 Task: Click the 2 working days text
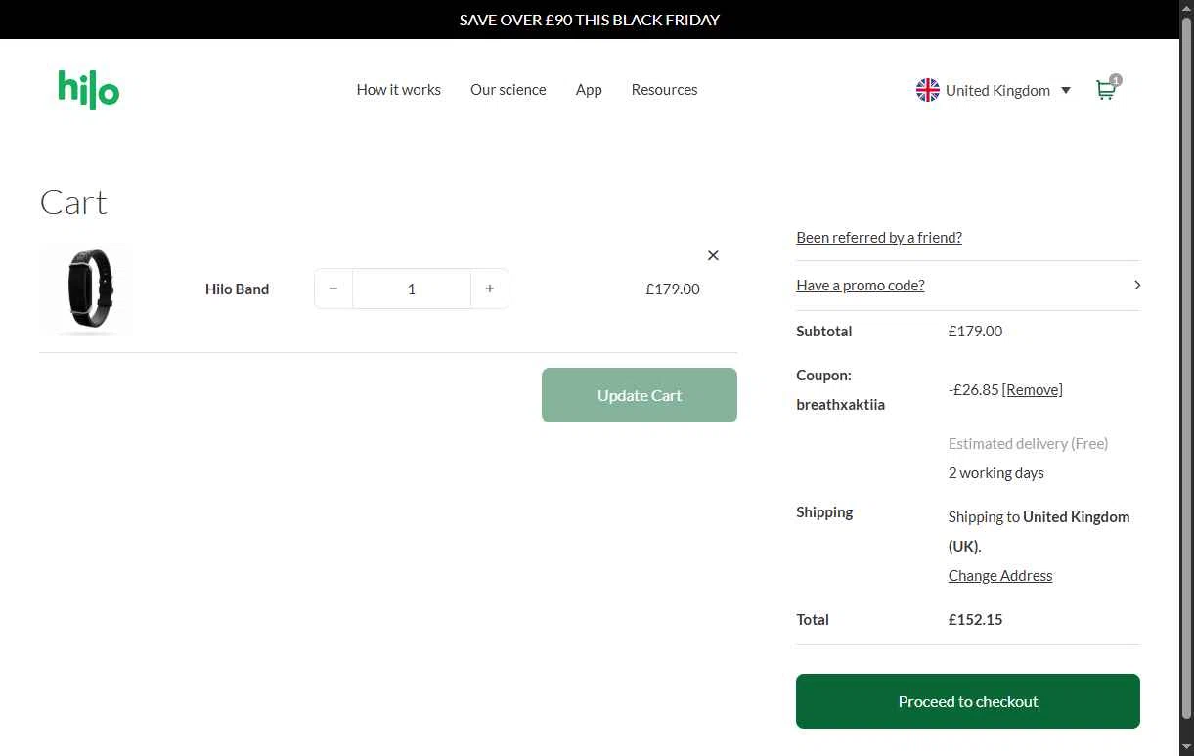pos(996,472)
